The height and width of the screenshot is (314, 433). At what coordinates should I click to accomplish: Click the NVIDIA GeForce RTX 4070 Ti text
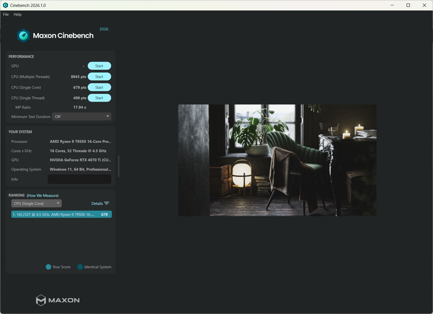tap(80, 160)
